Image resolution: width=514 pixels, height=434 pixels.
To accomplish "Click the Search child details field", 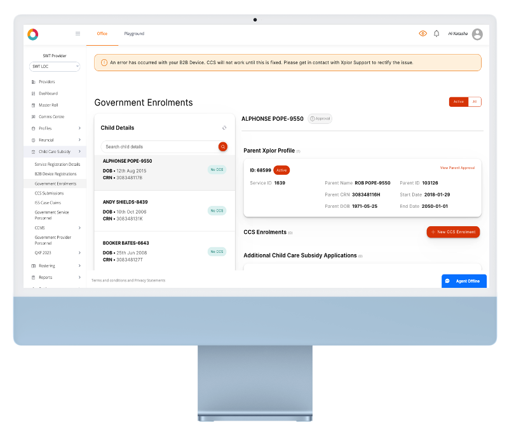I will tap(159, 147).
